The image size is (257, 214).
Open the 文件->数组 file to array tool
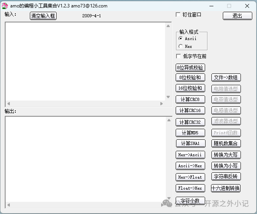coord(226,78)
